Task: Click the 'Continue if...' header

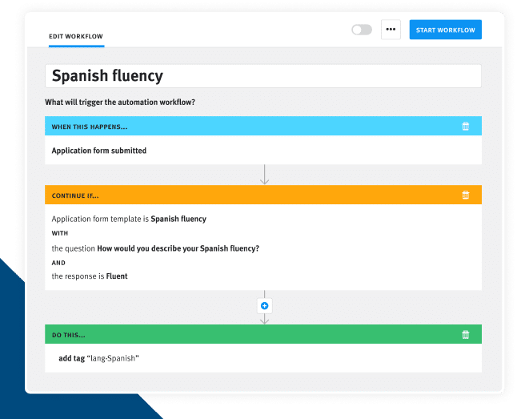Action: pos(263,195)
